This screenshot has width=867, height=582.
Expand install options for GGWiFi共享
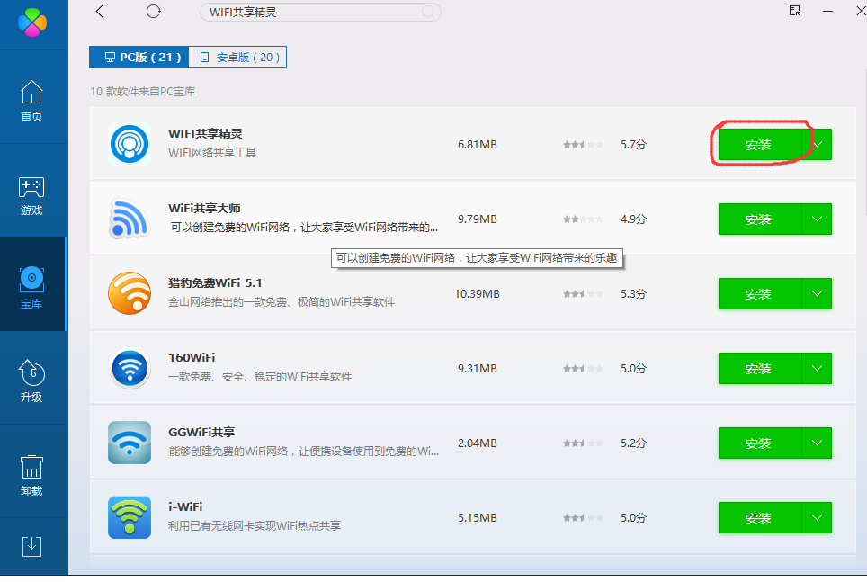pos(818,443)
